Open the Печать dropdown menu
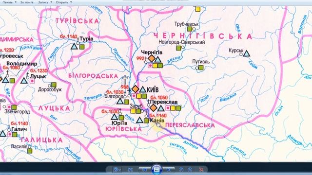The height and width of the screenshot is (175, 312). click(x=9, y=2)
